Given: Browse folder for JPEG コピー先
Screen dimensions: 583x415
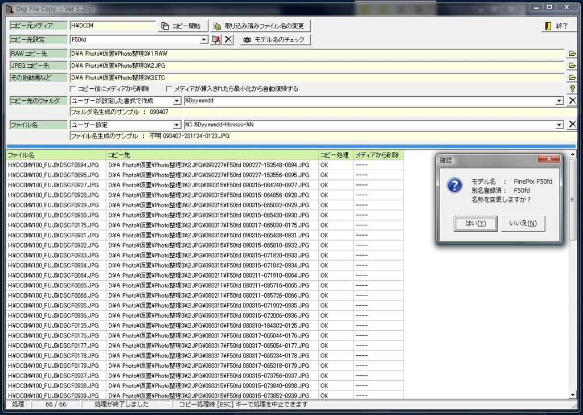Looking at the screenshot, I should click(572, 65).
